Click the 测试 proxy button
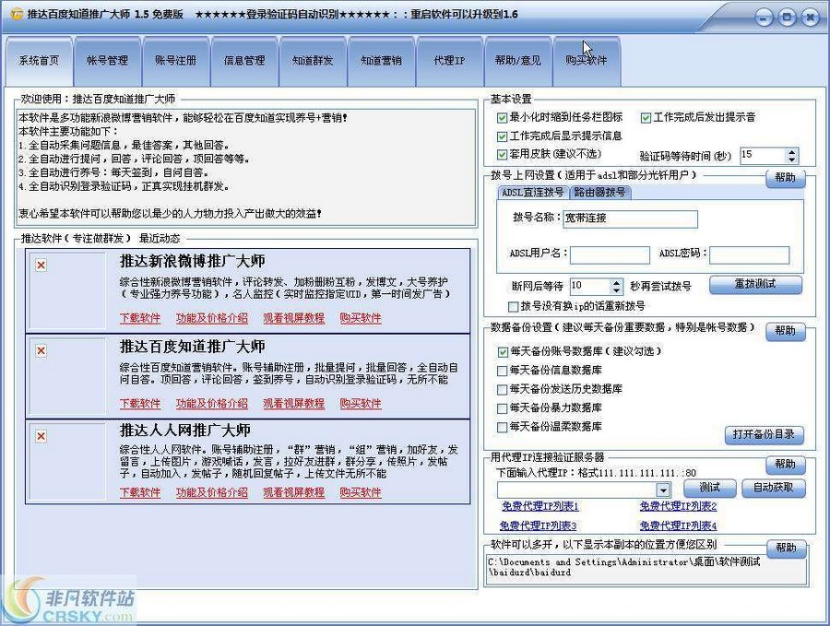Viewport: 830px width, 626px height. point(710,488)
